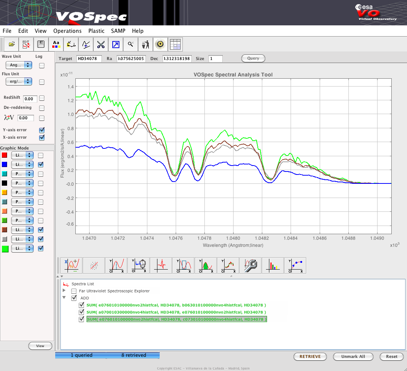Enable the Flux Unit Log checkbox

pyautogui.click(x=42, y=82)
